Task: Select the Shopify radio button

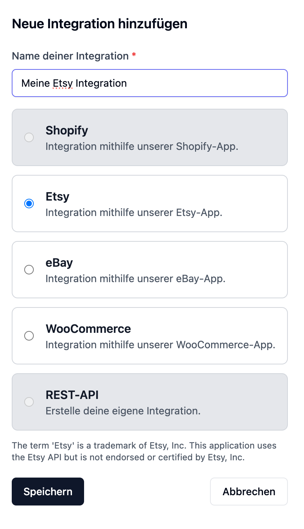Action: 29,137
